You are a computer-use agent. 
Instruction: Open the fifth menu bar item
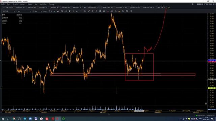[x=30, y=4]
